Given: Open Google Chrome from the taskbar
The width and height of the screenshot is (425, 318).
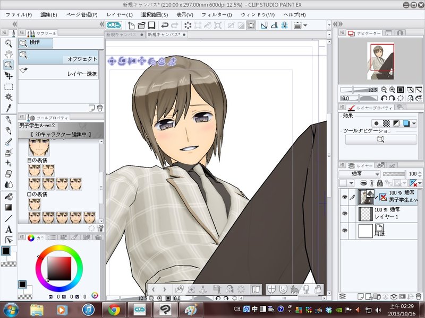Looking at the screenshot, I should coord(114,310).
